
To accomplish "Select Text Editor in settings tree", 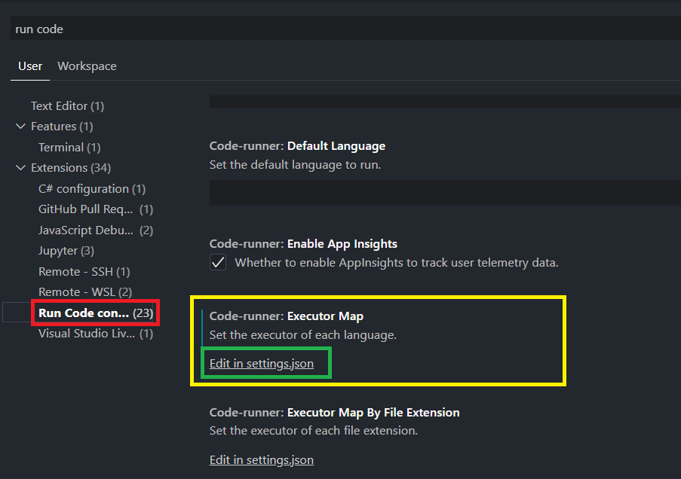I will tap(67, 106).
